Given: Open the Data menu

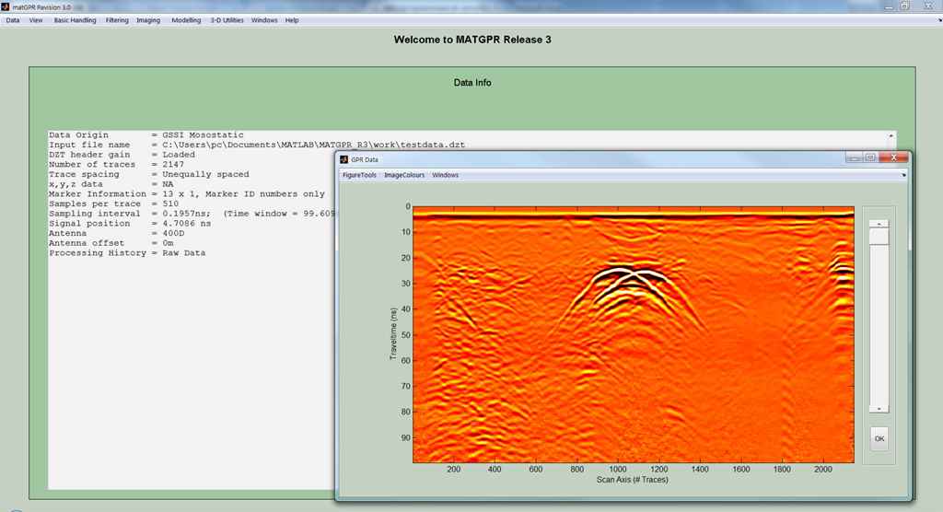Looking at the screenshot, I should pos(13,20).
